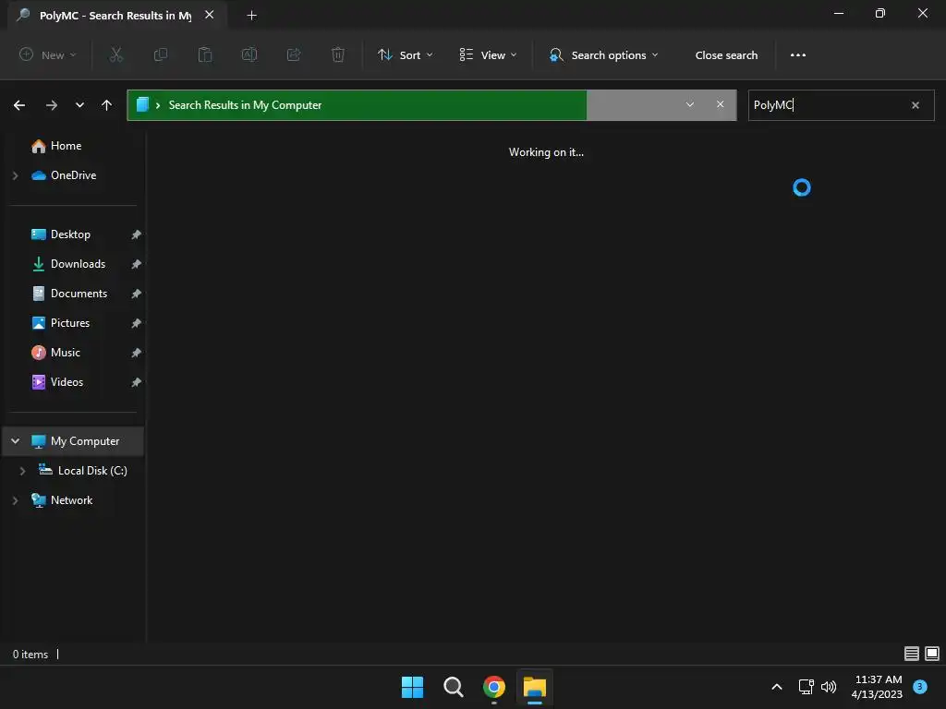
Task: Open network status tray icon
Action: click(x=806, y=687)
